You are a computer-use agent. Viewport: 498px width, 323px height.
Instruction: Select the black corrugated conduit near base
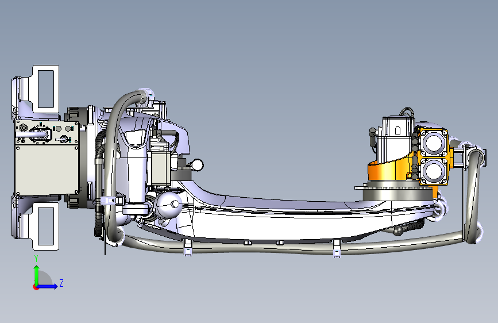point(99,184)
